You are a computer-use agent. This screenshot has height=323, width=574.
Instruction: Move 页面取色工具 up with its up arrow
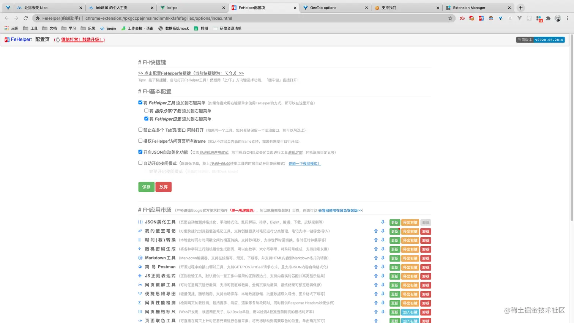376,321
